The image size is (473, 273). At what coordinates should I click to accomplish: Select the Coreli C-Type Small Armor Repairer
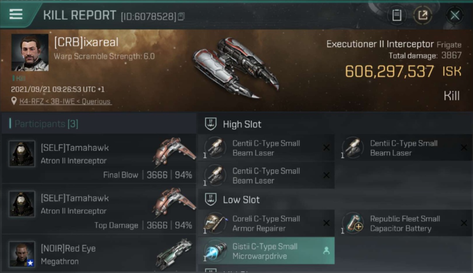pyautogui.click(x=266, y=223)
